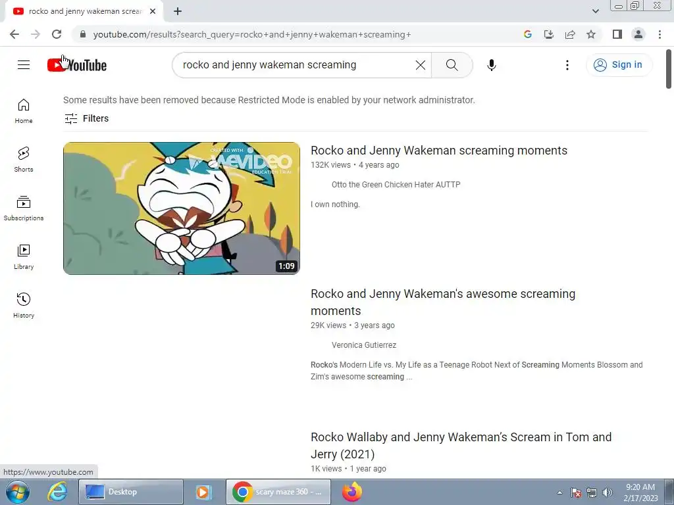The width and height of the screenshot is (674, 505).
Task: Open 'Rocko and Jenny Wakeman's awesome screaming moments'
Action: [443, 302]
